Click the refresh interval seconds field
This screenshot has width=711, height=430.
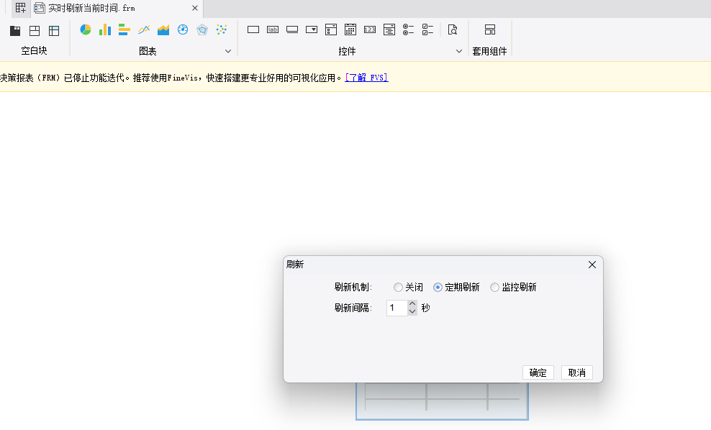pos(397,308)
